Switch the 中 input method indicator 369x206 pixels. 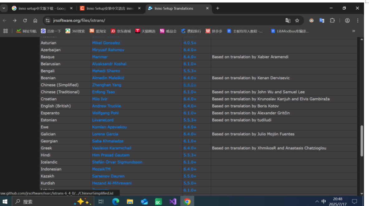coord(324,202)
